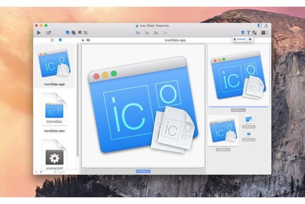
Task: Select the small icon preview in right panel
Action: (249, 119)
